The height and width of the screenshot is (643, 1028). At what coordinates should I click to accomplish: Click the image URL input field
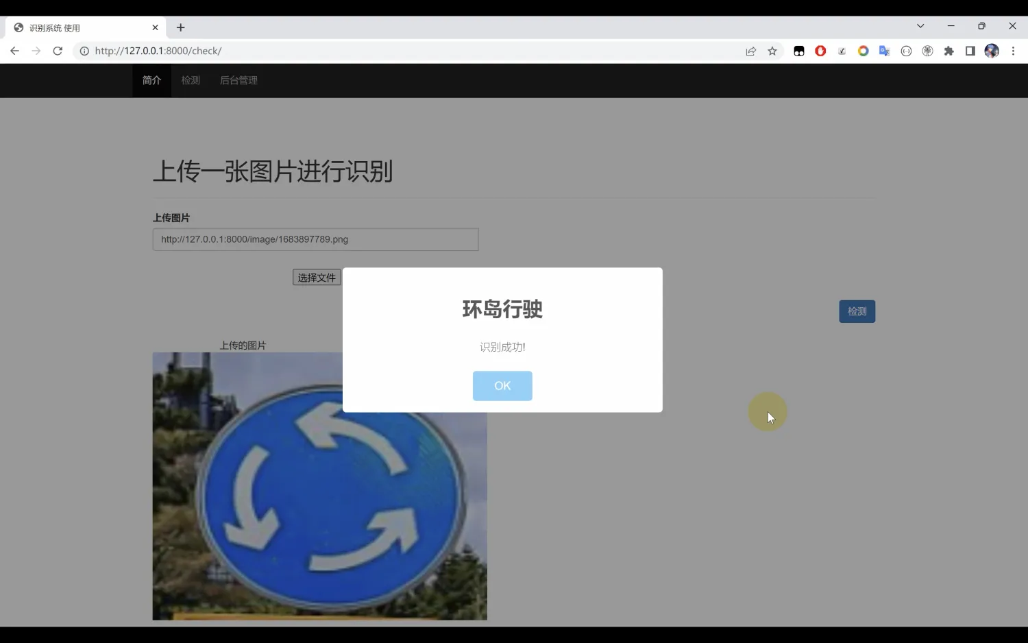(x=315, y=239)
